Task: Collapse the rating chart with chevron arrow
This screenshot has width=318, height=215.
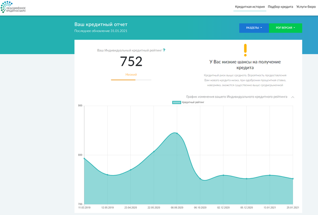Action: click(x=293, y=97)
